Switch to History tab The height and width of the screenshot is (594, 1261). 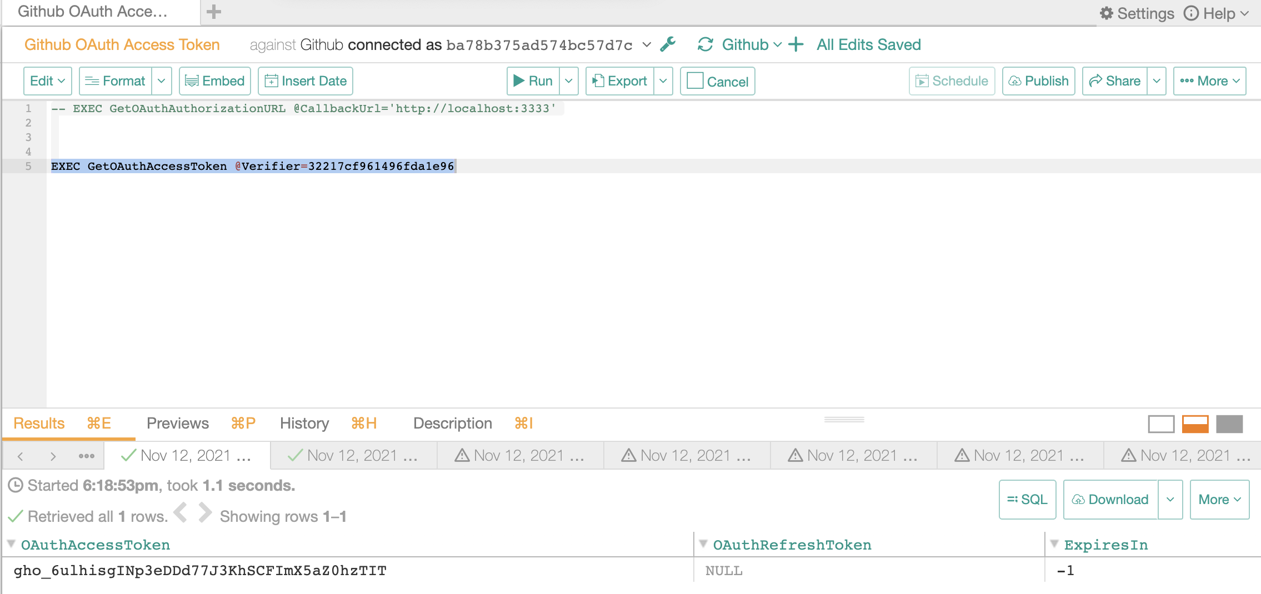pos(304,424)
